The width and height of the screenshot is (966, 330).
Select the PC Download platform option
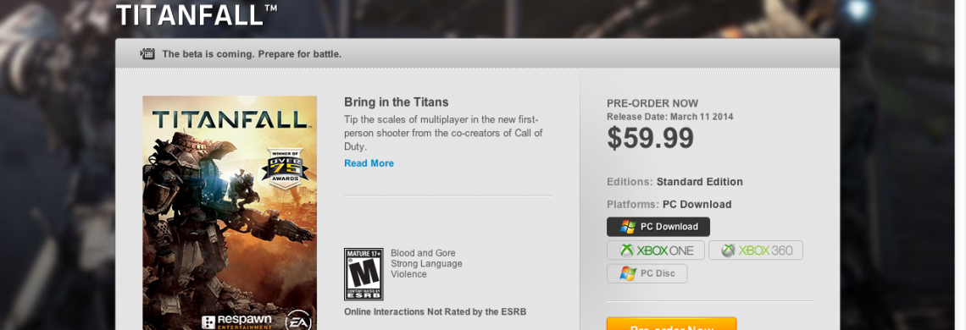click(658, 227)
